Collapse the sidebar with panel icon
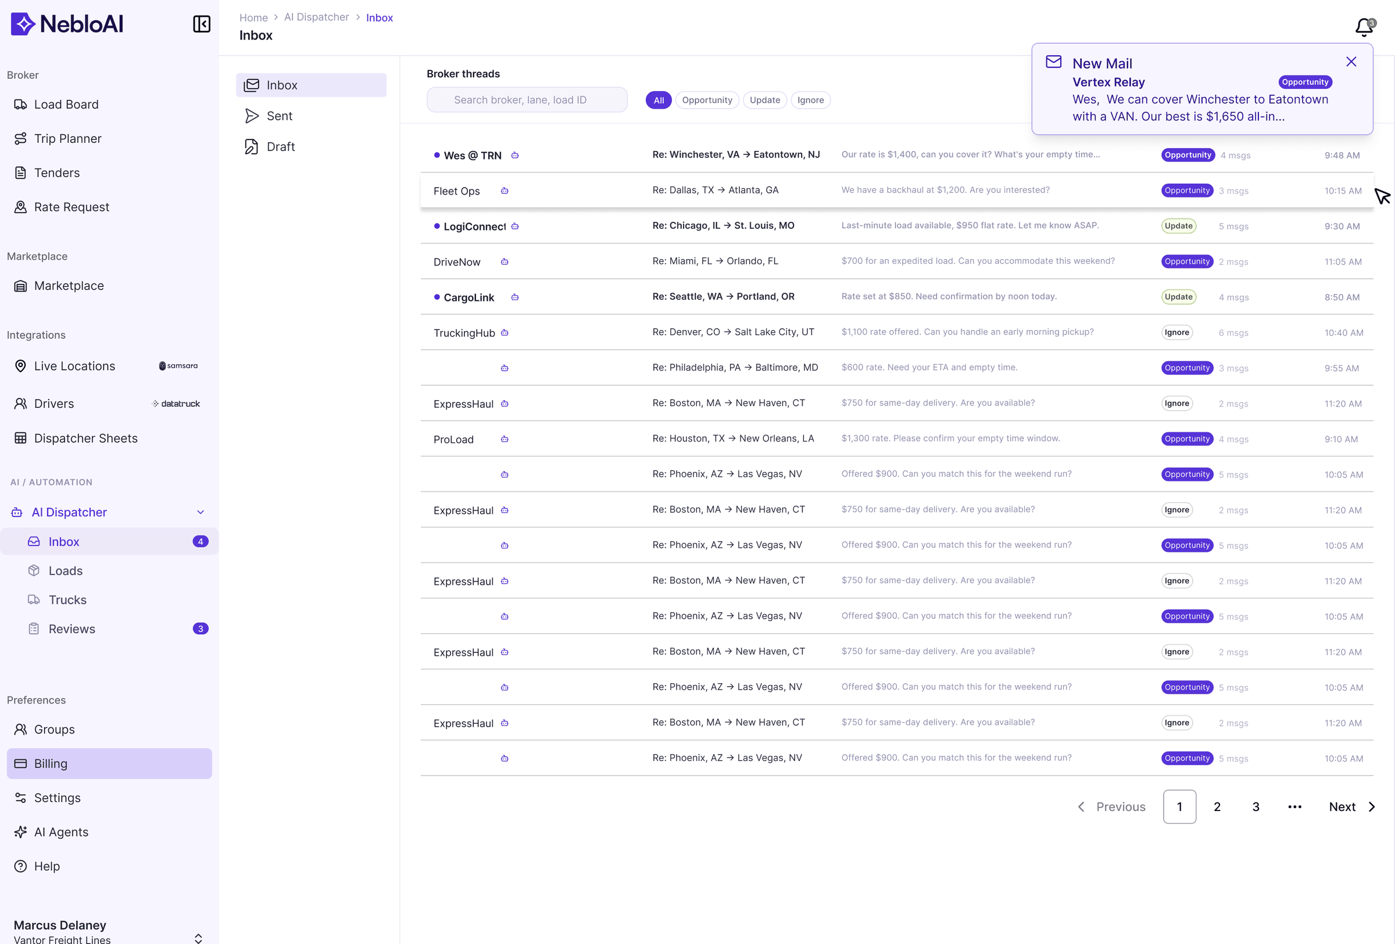The width and height of the screenshot is (1395, 944). [201, 24]
